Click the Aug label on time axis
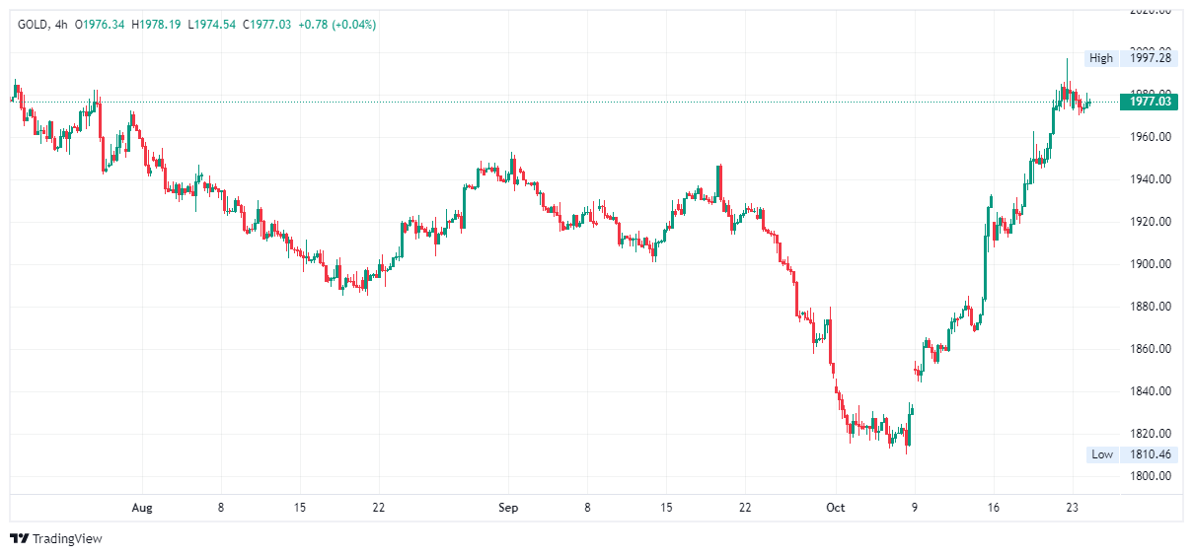 pyautogui.click(x=142, y=508)
